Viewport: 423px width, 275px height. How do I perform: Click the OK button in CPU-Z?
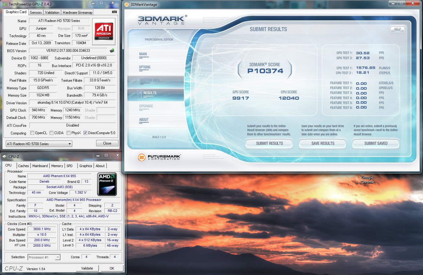(x=112, y=268)
